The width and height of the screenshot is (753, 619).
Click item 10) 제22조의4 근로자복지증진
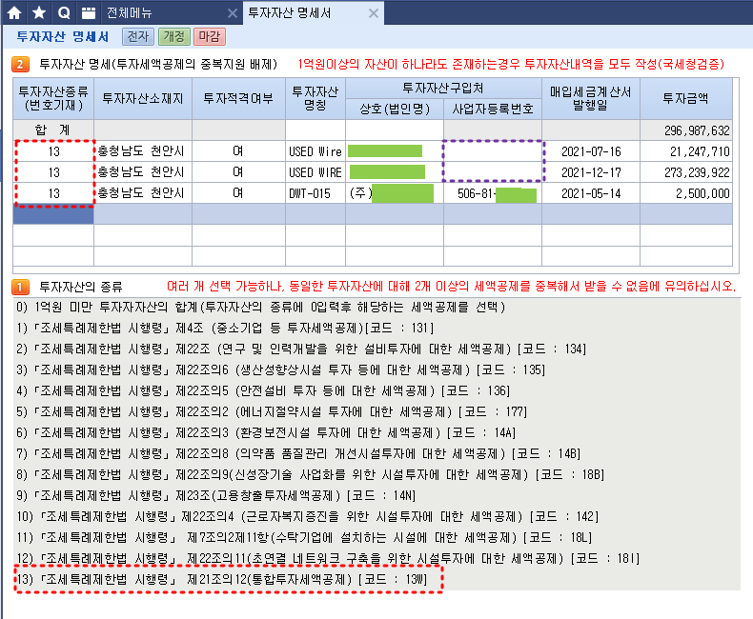click(x=307, y=517)
